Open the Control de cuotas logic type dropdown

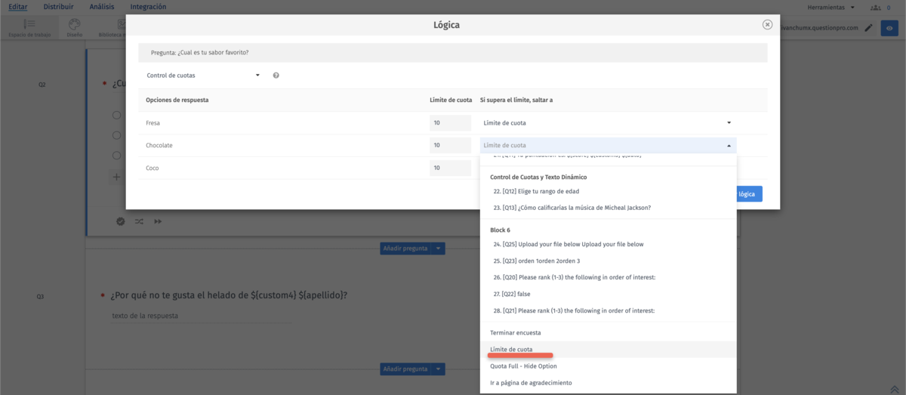pos(203,76)
